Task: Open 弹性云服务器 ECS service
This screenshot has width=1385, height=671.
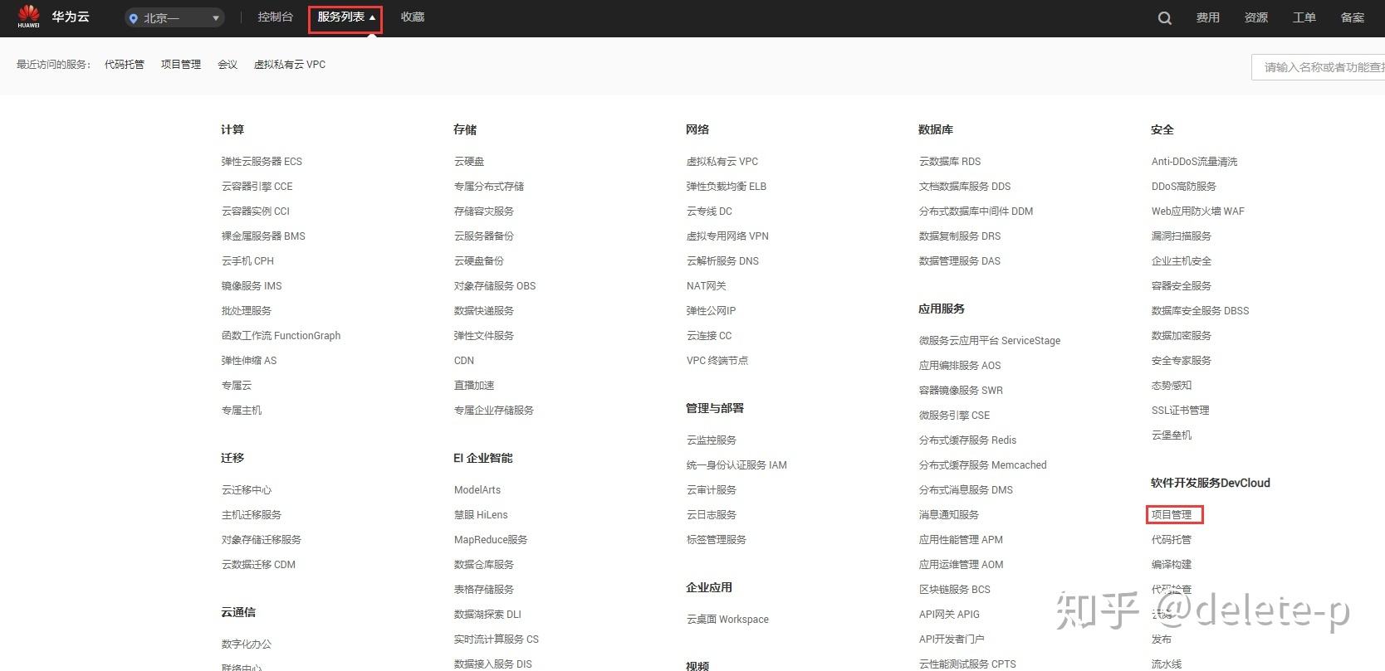Action: coord(262,162)
